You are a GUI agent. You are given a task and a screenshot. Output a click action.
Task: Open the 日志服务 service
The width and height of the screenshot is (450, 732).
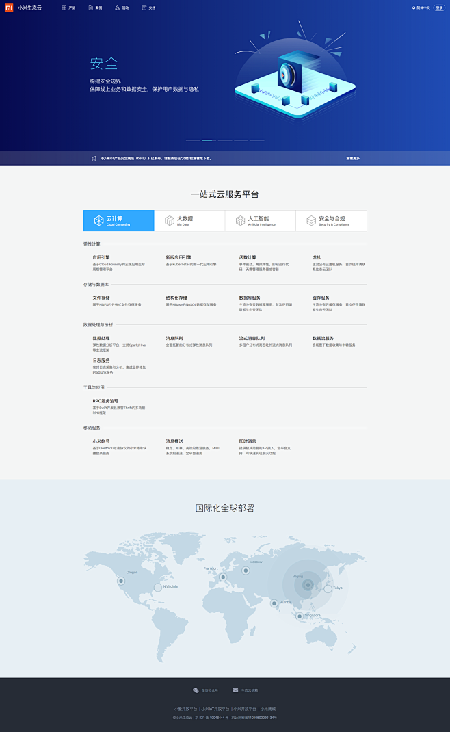click(x=101, y=361)
